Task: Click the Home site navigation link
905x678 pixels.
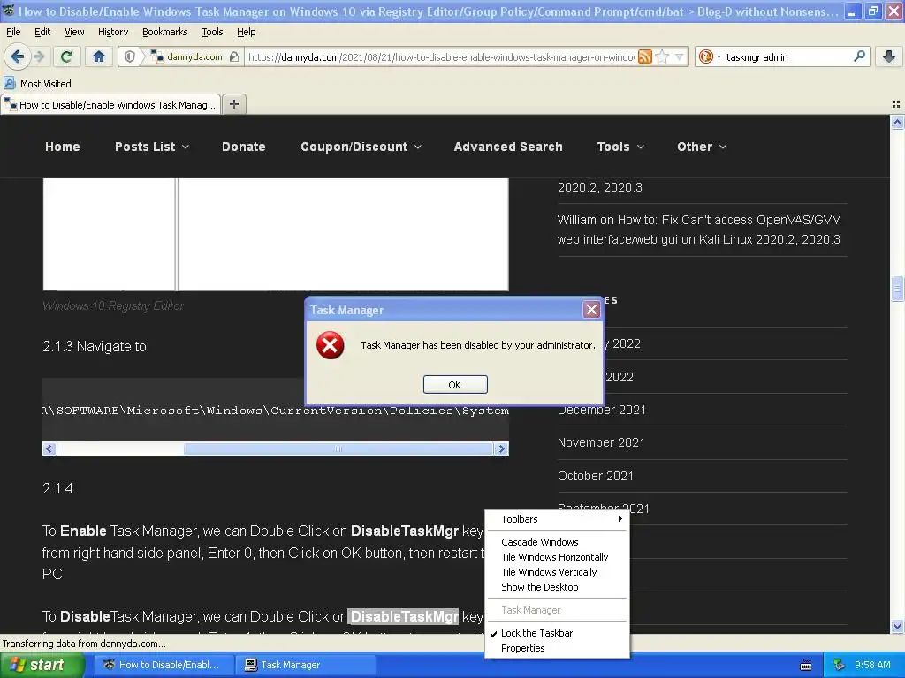Action: [x=63, y=147]
